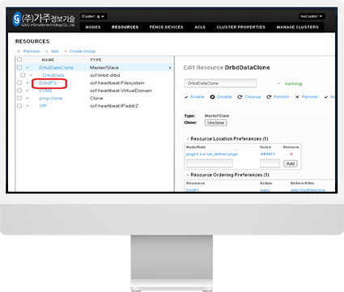Open the hacluster user dropdown
The width and height of the screenshot is (344, 292).
312,16
